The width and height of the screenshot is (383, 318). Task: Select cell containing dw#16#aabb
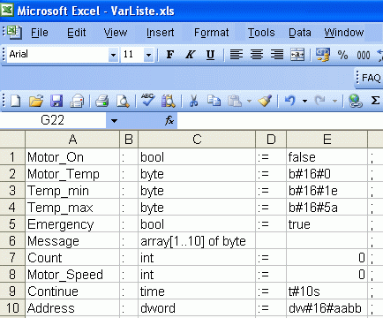(327, 308)
